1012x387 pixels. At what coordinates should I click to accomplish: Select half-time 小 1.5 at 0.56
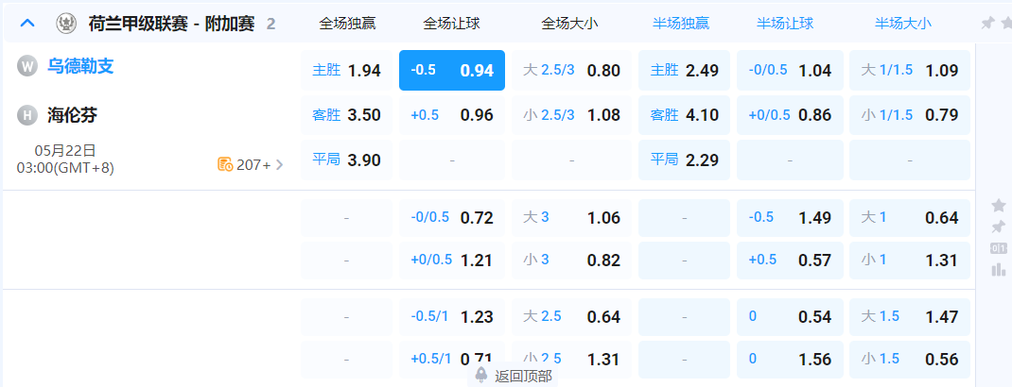coord(909,360)
